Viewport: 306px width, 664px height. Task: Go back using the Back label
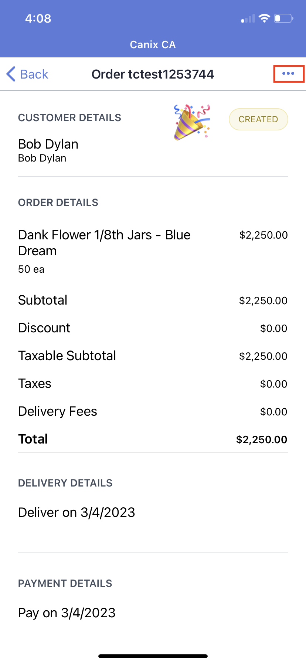coord(34,74)
